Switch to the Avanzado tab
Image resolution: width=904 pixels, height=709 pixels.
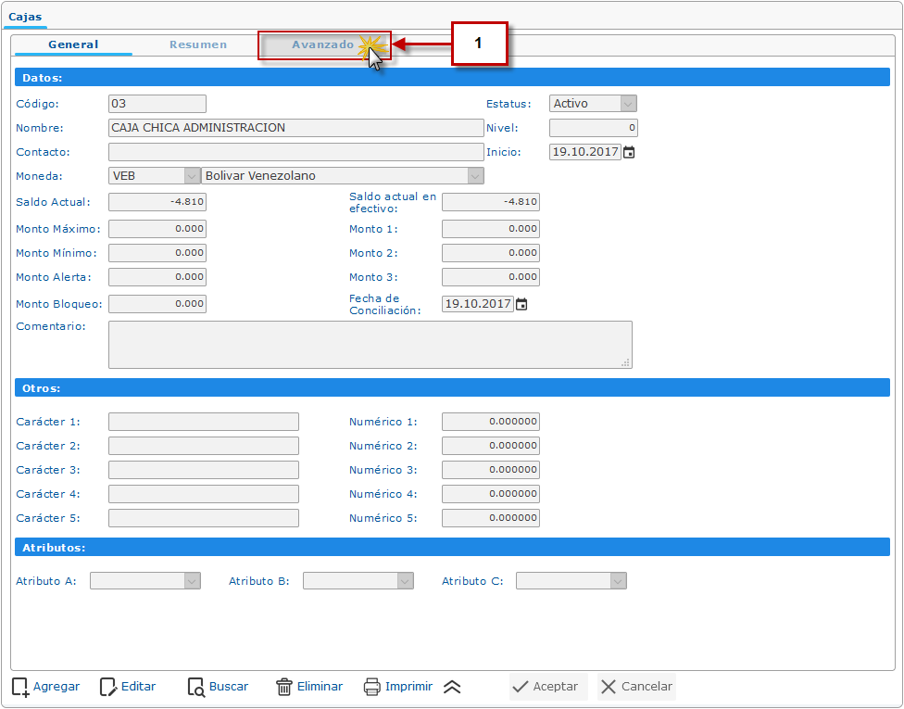[x=322, y=44]
